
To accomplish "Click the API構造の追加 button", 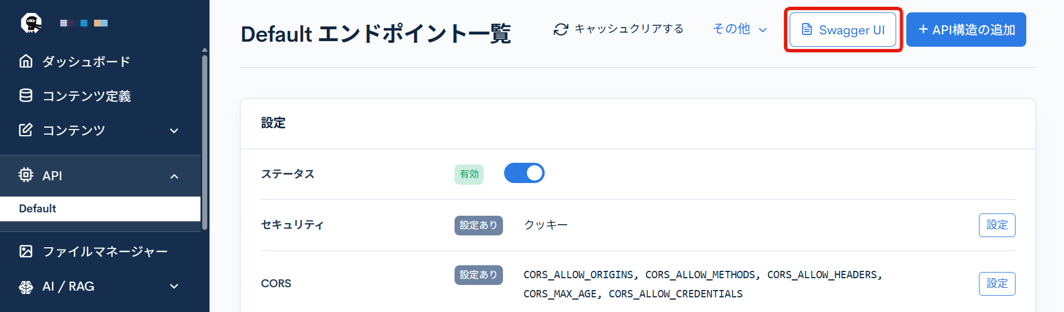I will 966,30.
